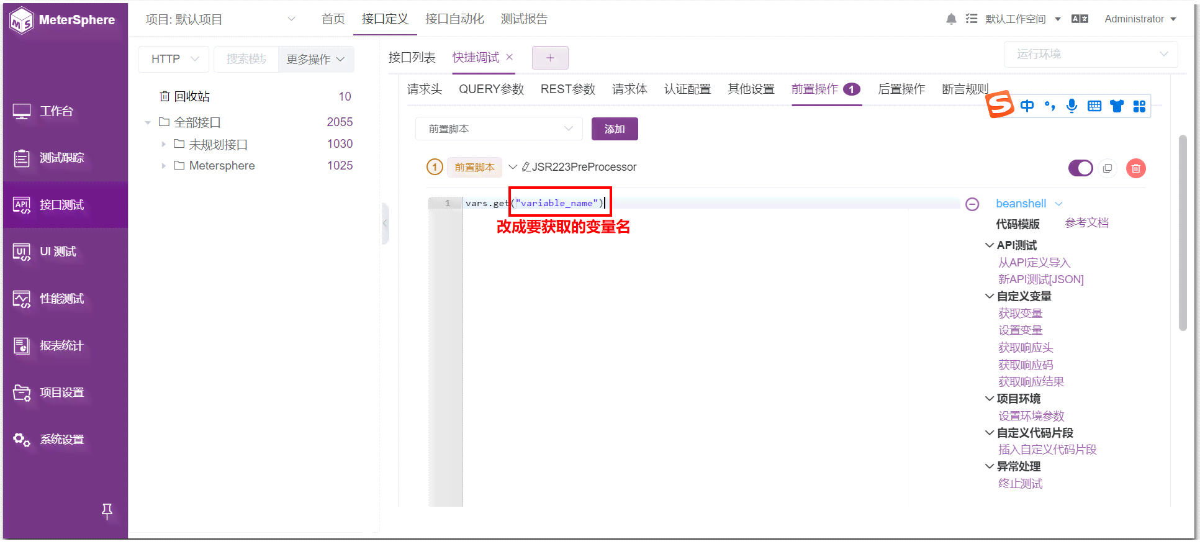Image resolution: width=1200 pixels, height=544 pixels.
Task: Collapse the 自定义代码片段 section
Action: [990, 433]
